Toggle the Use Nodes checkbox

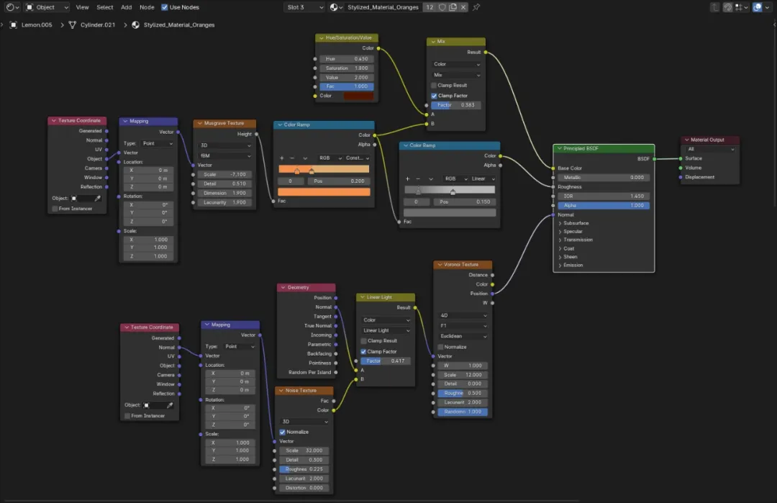pos(165,7)
